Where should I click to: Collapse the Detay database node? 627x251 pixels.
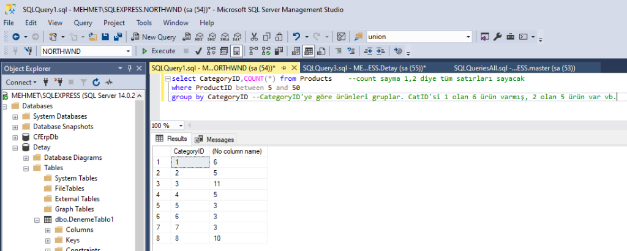pyautogui.click(x=15, y=148)
